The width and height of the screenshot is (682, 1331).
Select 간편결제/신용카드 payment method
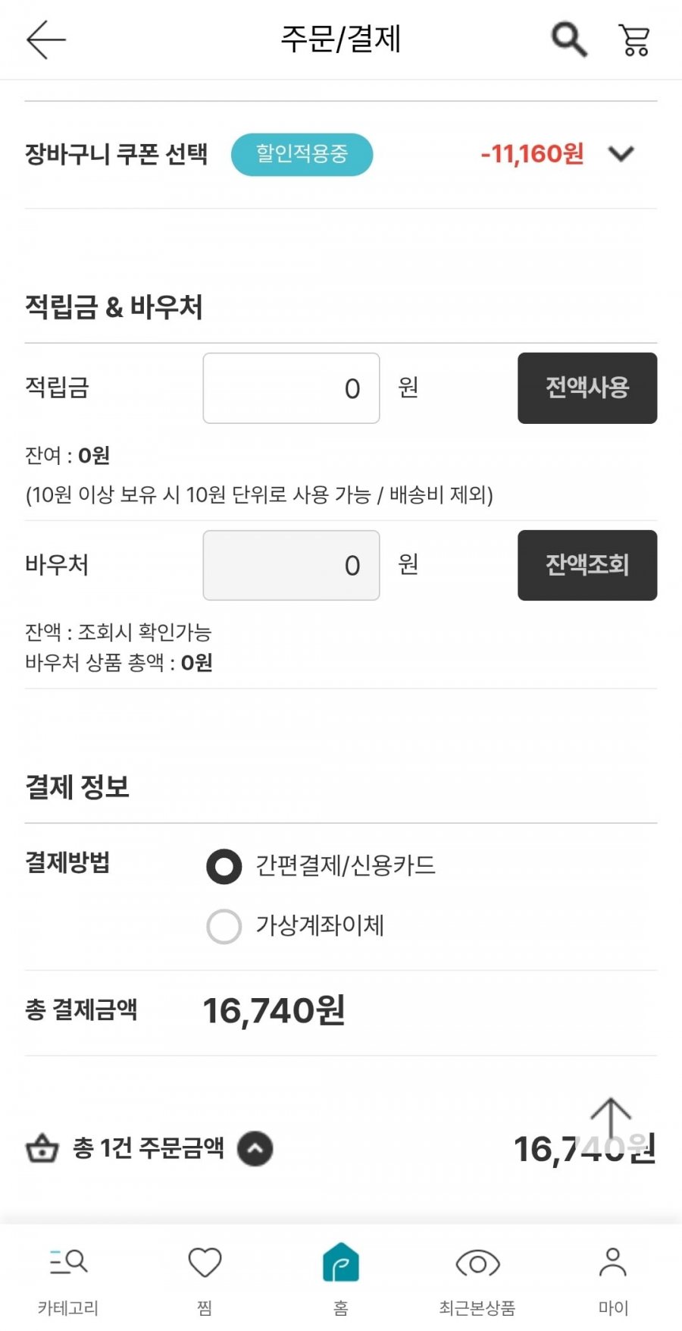click(224, 867)
